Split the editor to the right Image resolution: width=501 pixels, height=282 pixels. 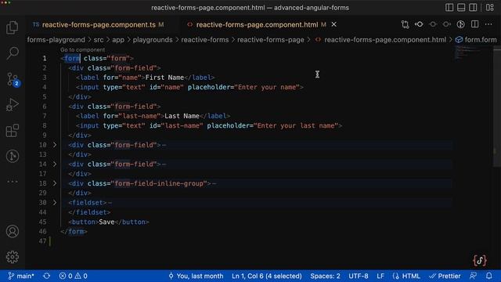(x=475, y=24)
